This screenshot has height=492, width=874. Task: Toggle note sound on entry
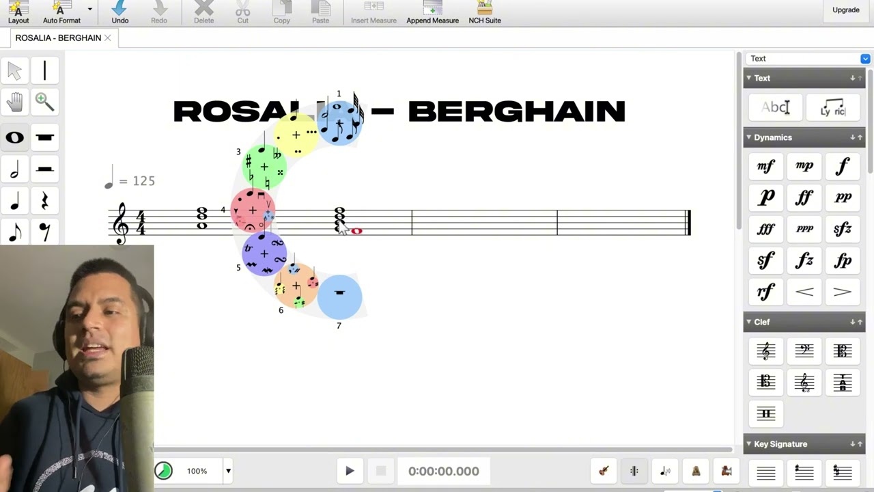point(665,471)
